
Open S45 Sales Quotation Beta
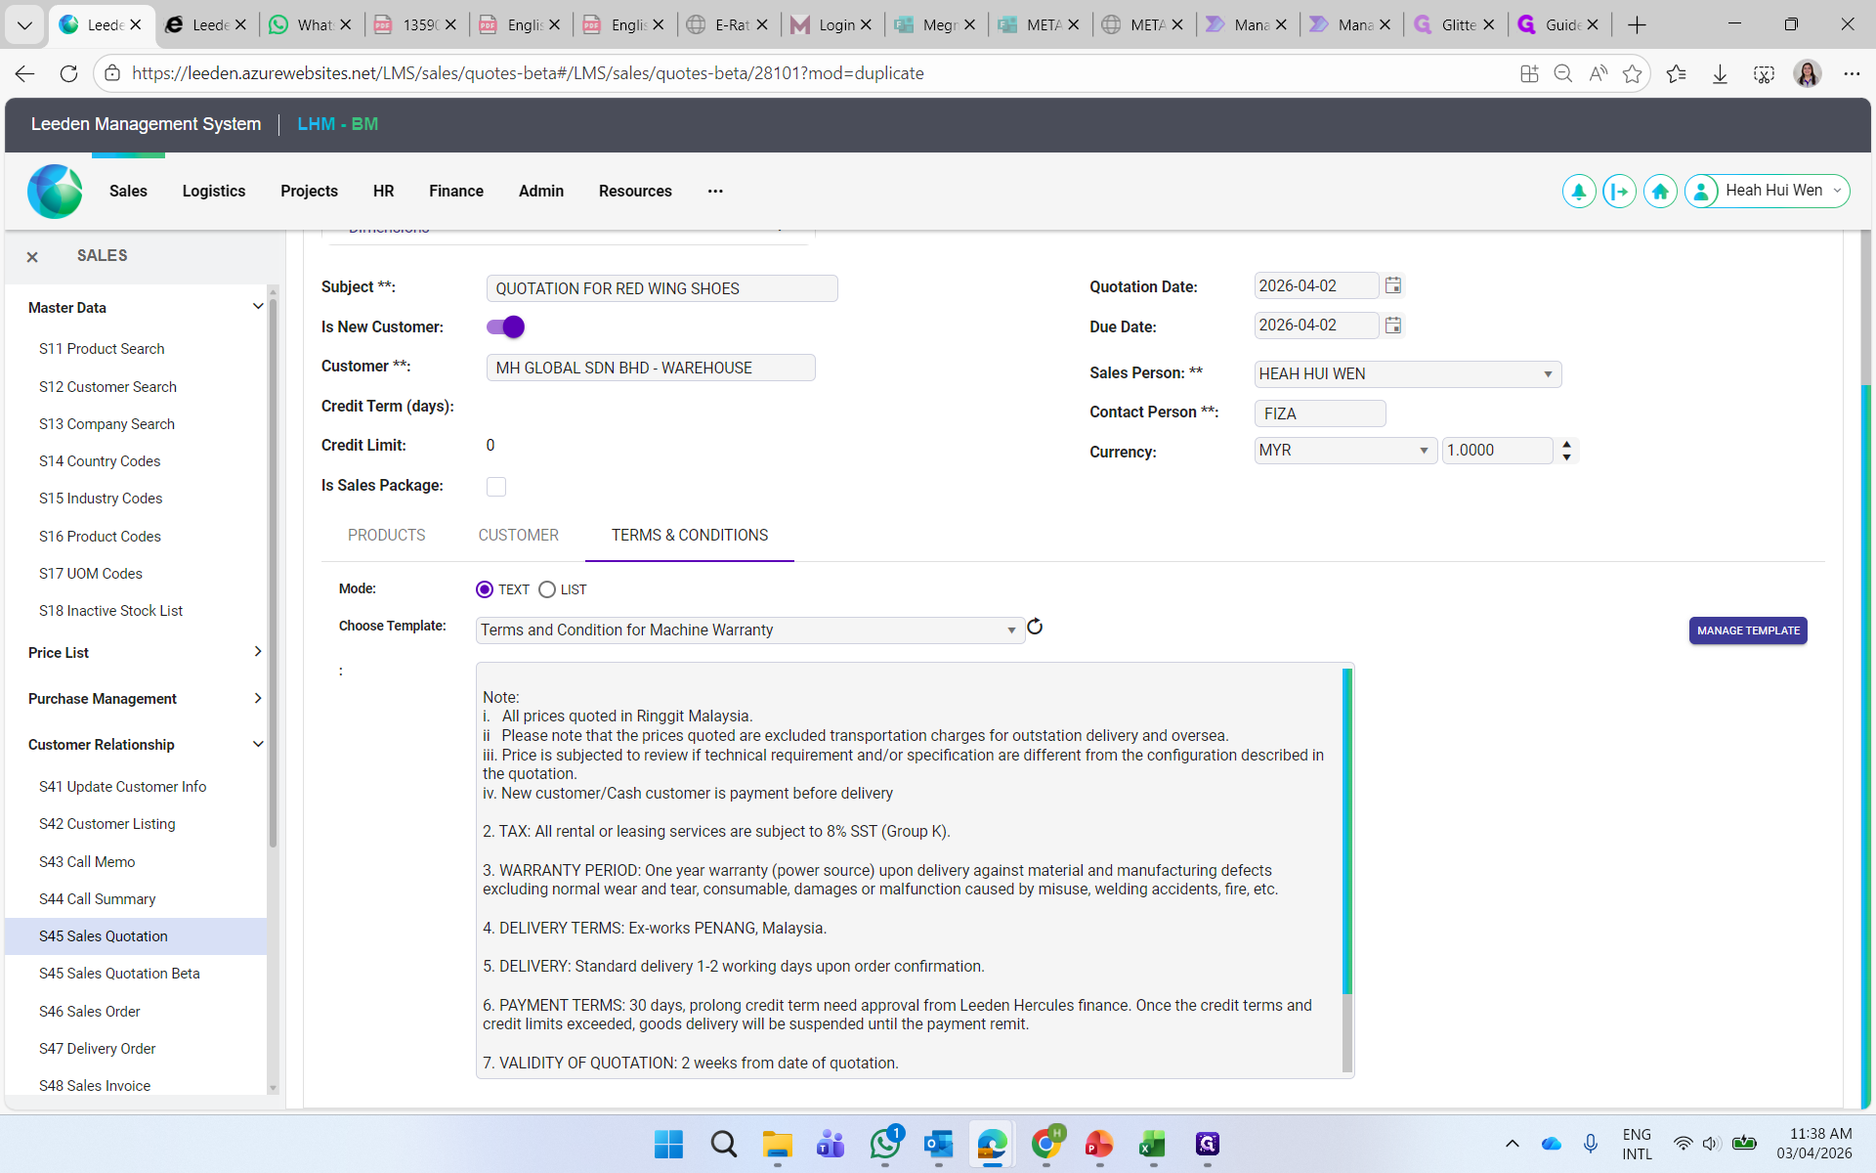(x=119, y=974)
